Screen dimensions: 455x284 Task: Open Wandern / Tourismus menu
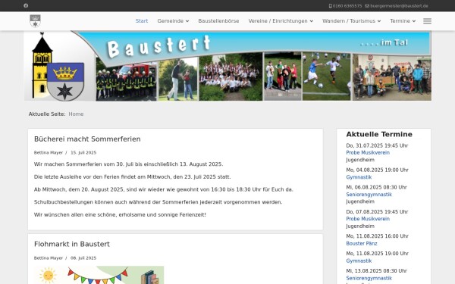[x=349, y=21]
